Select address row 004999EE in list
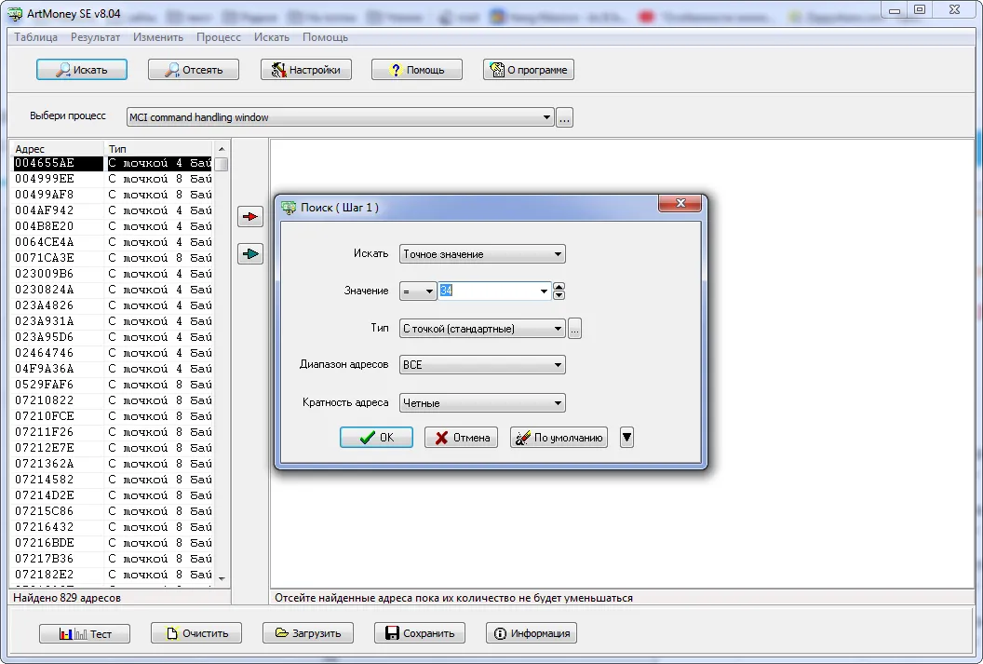Viewport: 983px width, 664px height. (56, 179)
